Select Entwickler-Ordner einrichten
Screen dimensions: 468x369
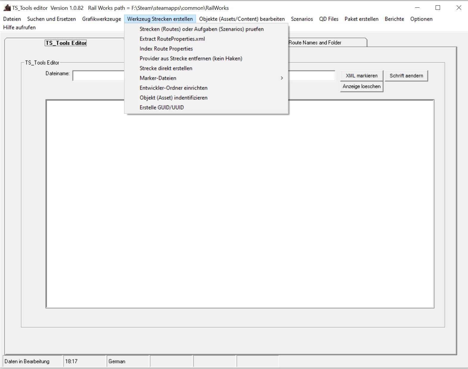click(173, 88)
